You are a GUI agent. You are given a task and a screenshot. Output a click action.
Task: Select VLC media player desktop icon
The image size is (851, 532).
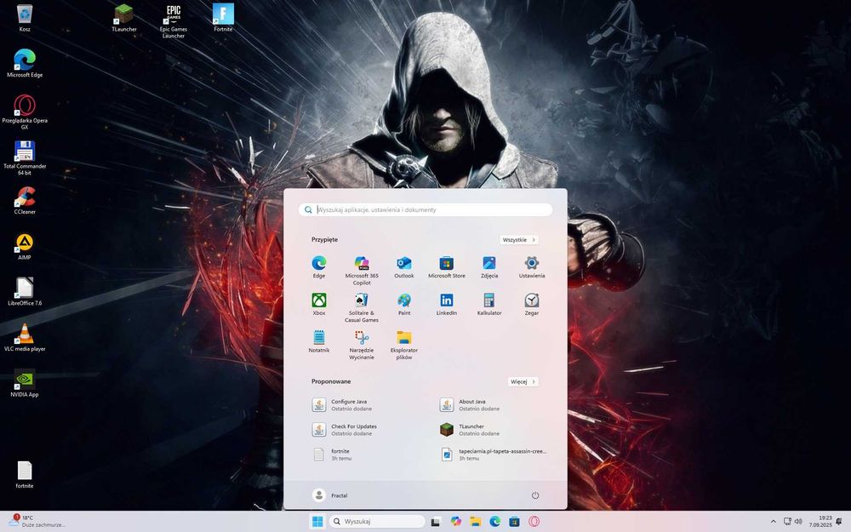25,337
